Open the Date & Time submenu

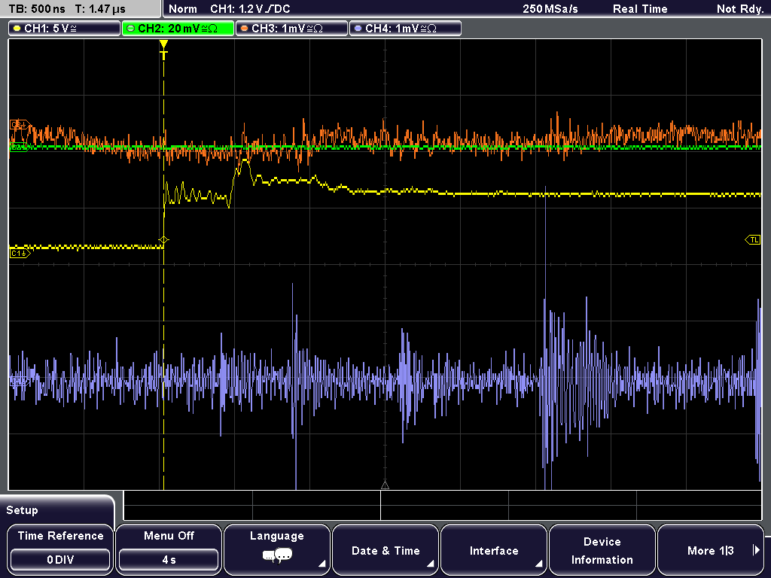click(x=385, y=549)
